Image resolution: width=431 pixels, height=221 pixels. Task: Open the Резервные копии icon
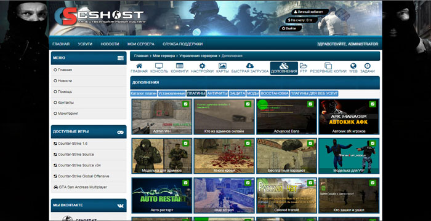click(328, 66)
